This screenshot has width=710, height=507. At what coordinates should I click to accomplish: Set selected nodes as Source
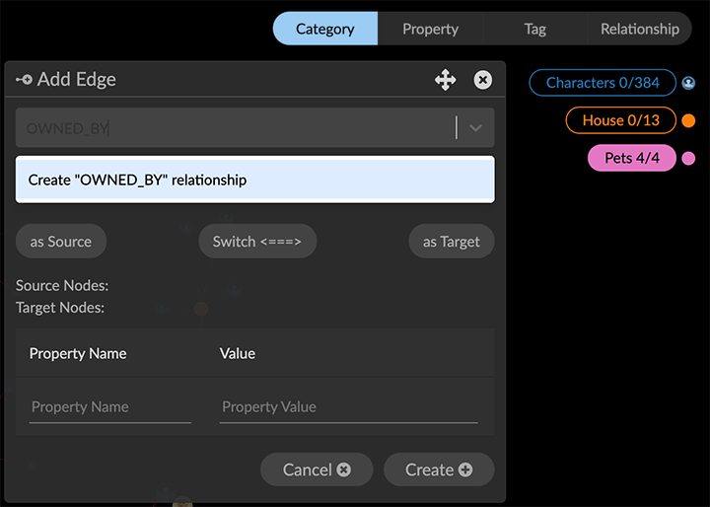pos(61,242)
